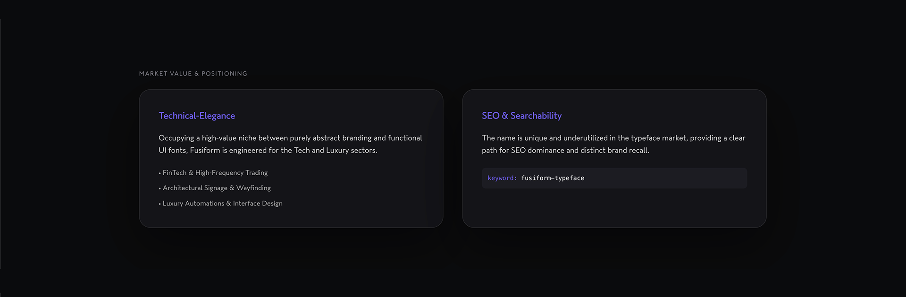Click the bullet before Architectural Signage
The height and width of the screenshot is (297, 906).
coord(159,188)
